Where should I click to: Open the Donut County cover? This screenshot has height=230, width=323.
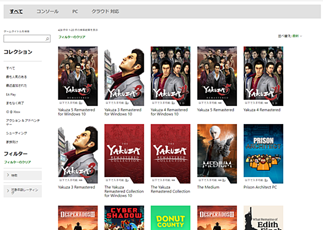[x=170, y=218]
